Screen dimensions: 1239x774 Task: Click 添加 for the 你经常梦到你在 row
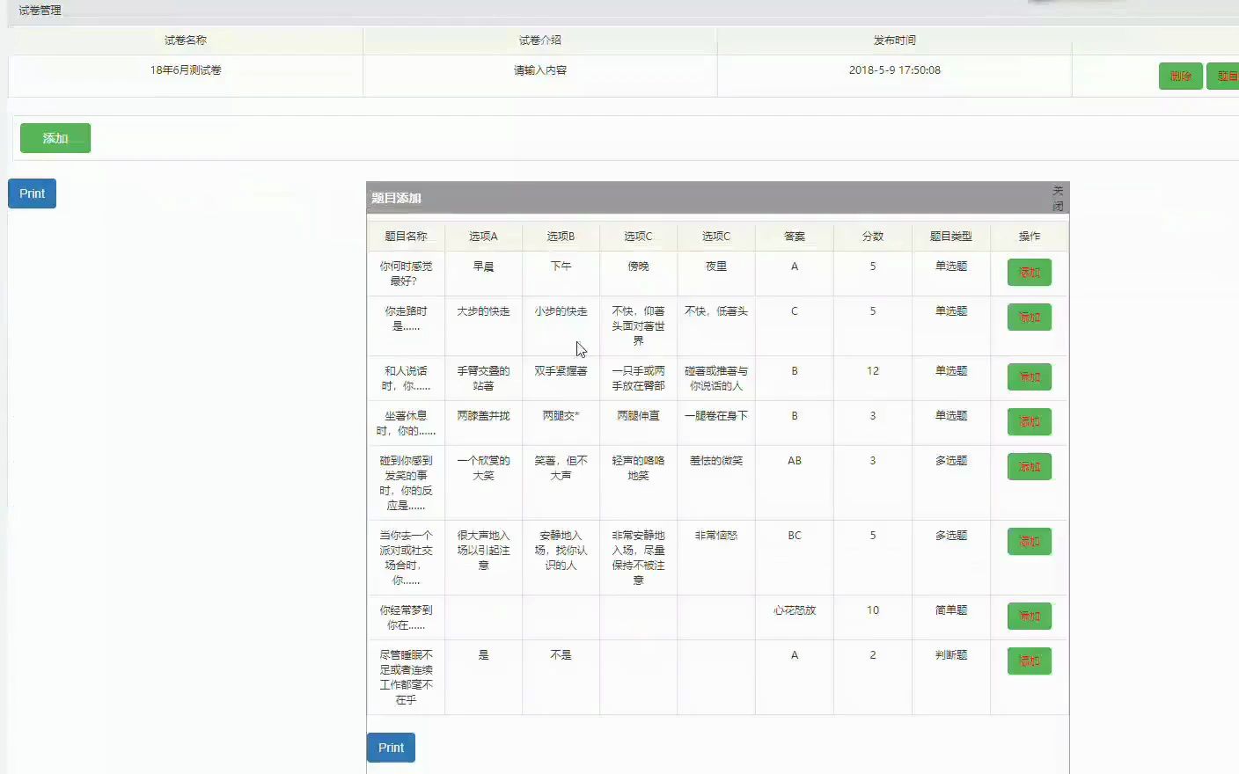(x=1029, y=617)
